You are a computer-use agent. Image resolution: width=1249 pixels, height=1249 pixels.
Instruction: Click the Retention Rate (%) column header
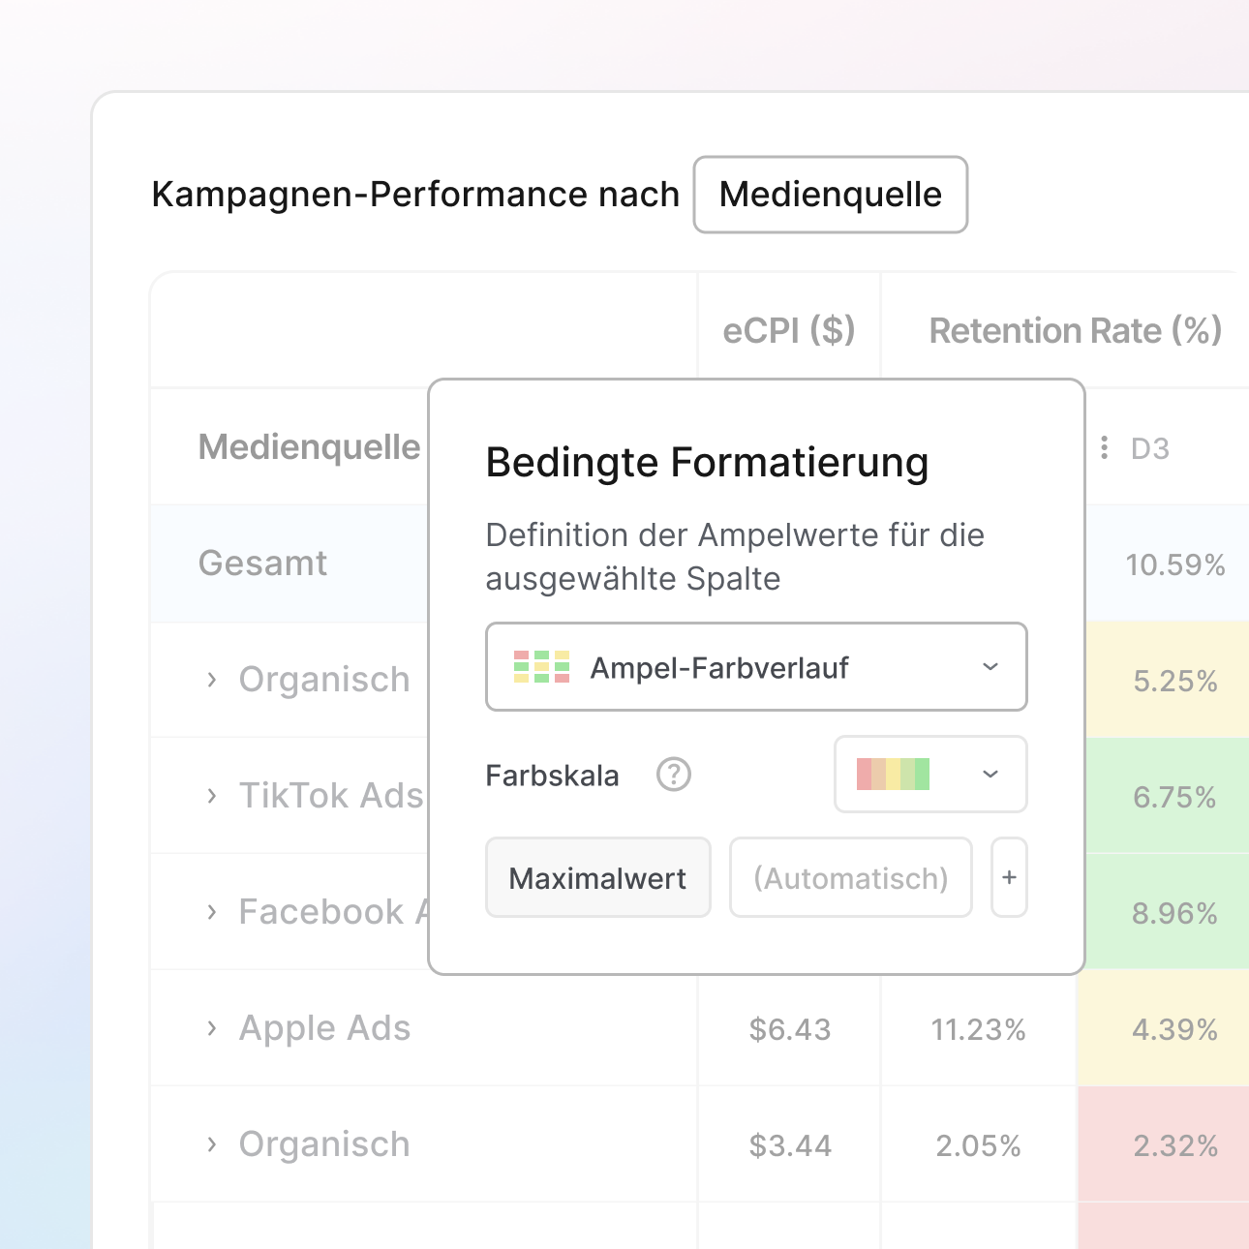[1075, 331]
